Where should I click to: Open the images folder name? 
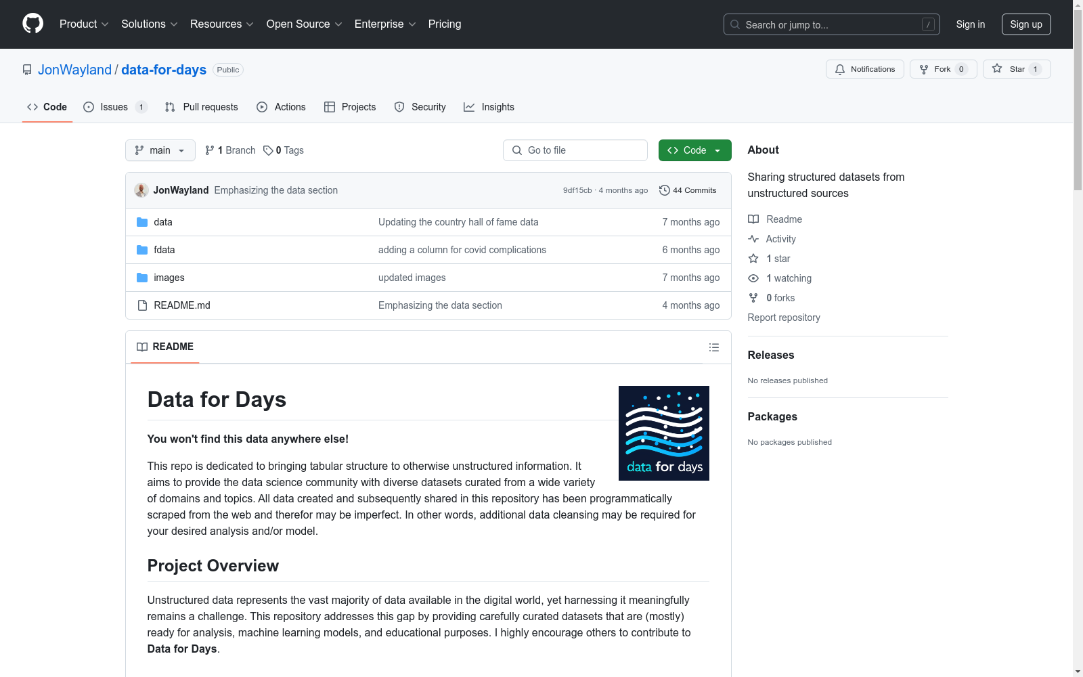click(169, 278)
